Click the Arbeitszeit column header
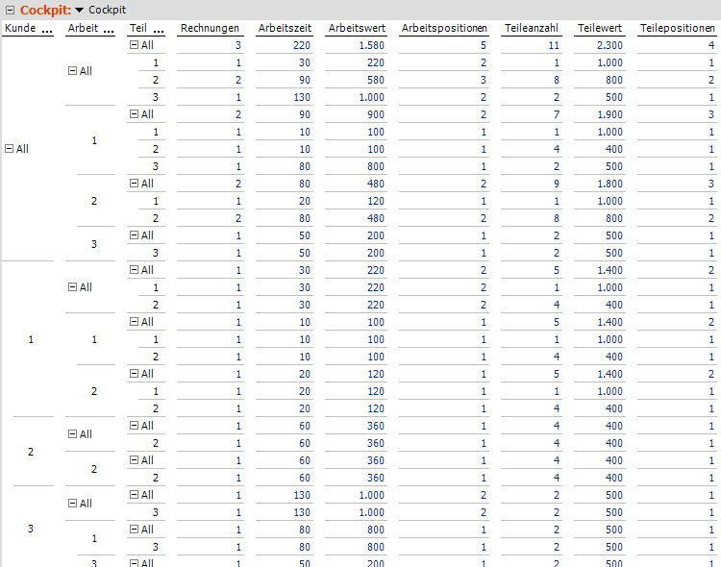The image size is (721, 567). [284, 29]
